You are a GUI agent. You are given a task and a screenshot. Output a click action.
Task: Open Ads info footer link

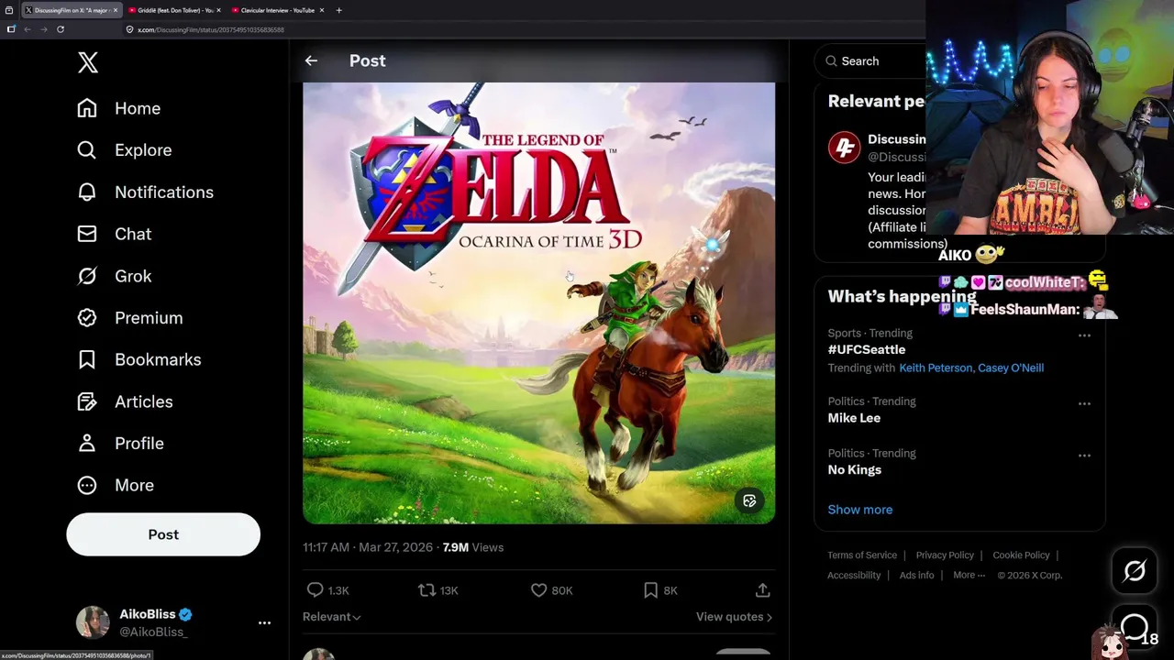pyautogui.click(x=916, y=575)
